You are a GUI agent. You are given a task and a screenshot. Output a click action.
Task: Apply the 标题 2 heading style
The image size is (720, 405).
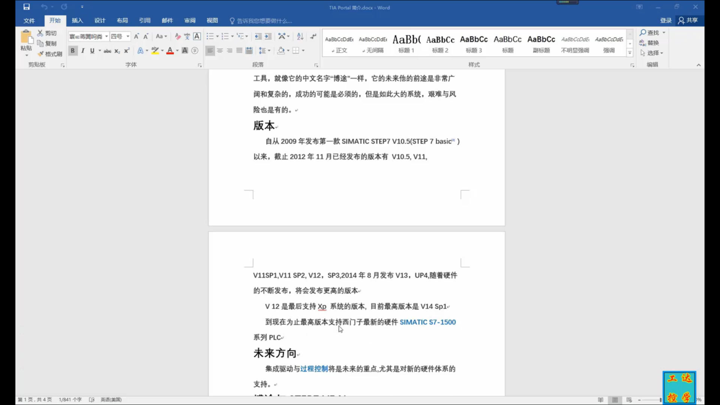(440, 43)
